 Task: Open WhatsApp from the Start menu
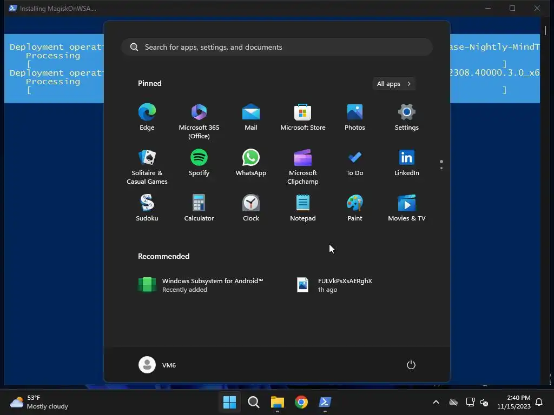tap(251, 163)
